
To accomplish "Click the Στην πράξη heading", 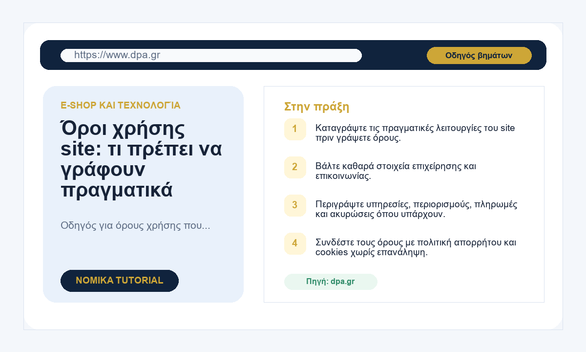I will 316,107.
